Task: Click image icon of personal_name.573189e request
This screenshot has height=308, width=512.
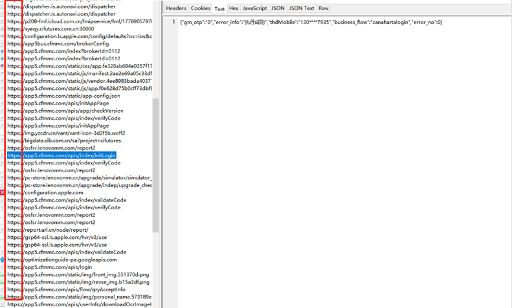Action: 2,297
